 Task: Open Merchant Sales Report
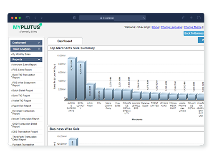click(x=24, y=65)
